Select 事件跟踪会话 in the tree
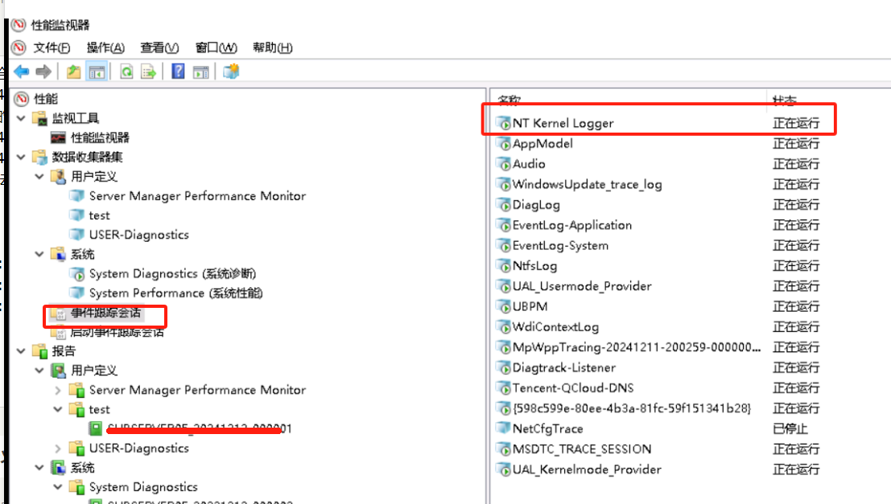Screen dimensions: 891x504 point(105,313)
